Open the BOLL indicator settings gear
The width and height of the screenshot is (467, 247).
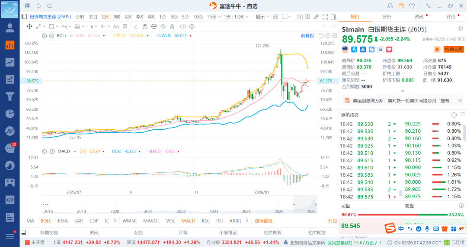[45, 36]
